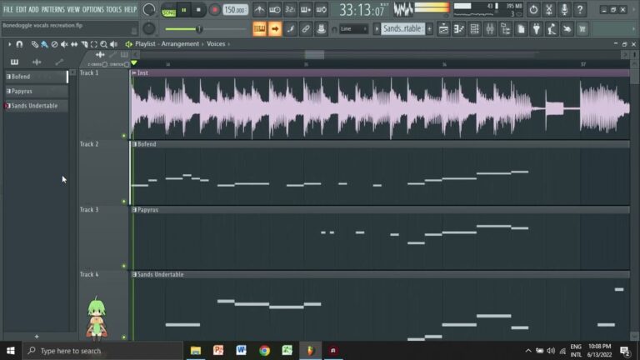640x360 pixels.
Task: Open the Playlist view icon
Action: pyautogui.click(x=443, y=29)
